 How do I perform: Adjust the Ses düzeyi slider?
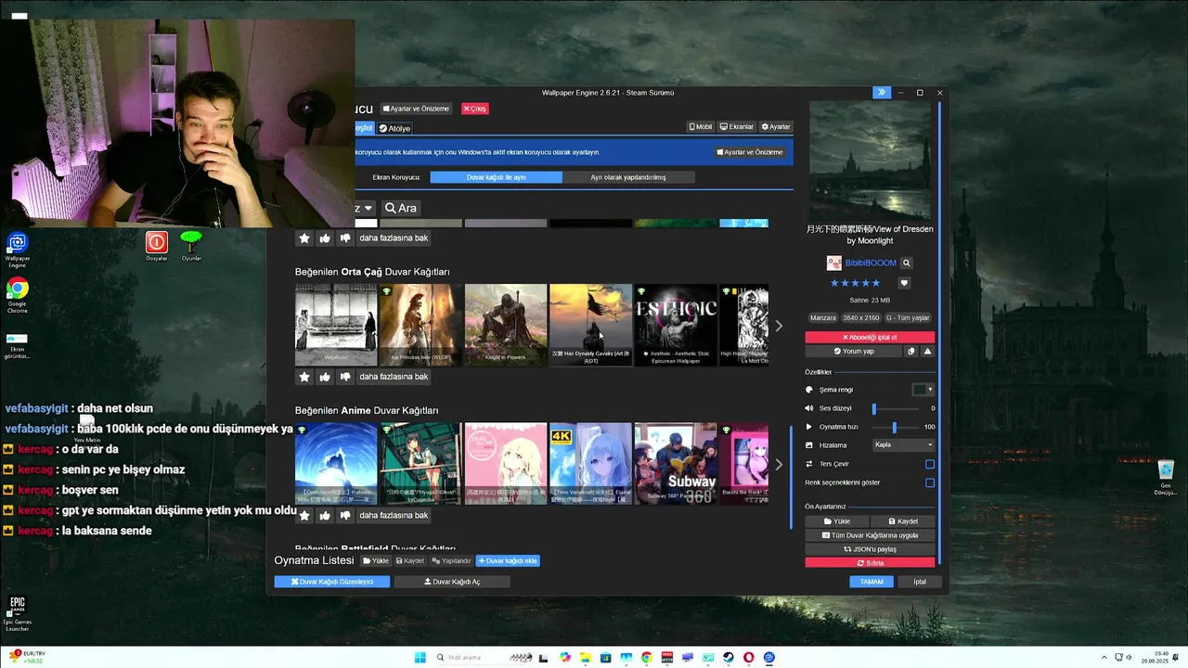pyautogui.click(x=897, y=408)
